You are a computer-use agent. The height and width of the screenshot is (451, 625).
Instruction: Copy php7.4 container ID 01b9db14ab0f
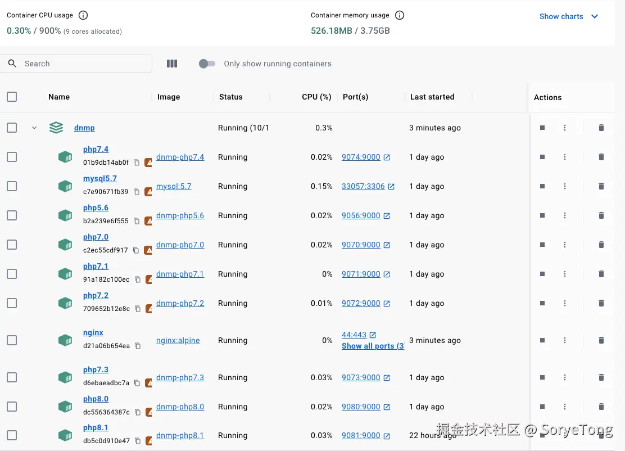coord(137,163)
